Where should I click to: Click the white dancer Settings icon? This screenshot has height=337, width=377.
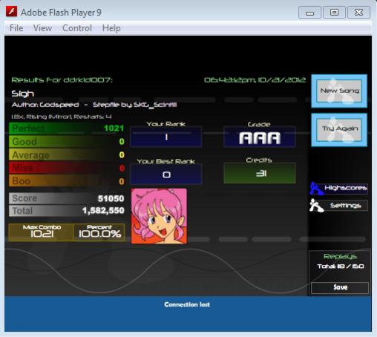[316, 206]
